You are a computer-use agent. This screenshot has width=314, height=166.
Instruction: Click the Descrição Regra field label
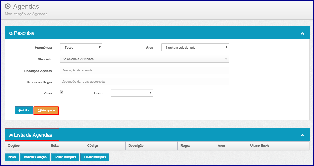click(39, 82)
